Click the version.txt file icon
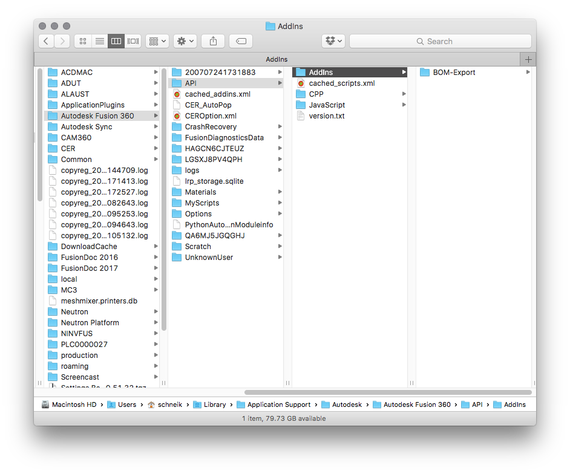This screenshot has height=474, width=570. tap(301, 116)
